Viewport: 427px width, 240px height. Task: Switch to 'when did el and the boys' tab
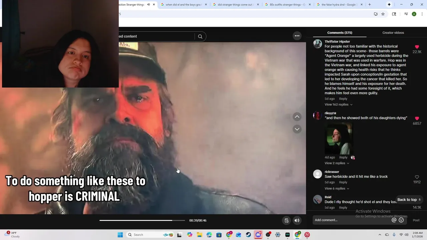pyautogui.click(x=183, y=5)
